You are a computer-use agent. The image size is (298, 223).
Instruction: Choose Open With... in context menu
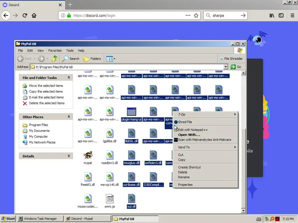(x=206, y=135)
